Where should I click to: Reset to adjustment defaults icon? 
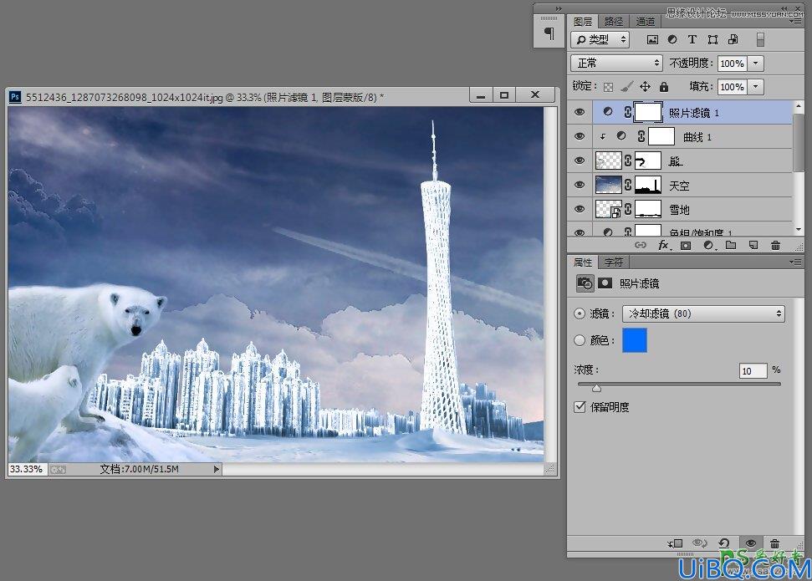pyautogui.click(x=724, y=543)
